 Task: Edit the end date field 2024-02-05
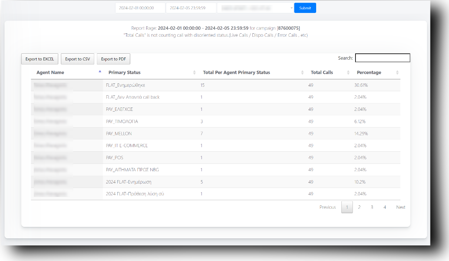[191, 8]
